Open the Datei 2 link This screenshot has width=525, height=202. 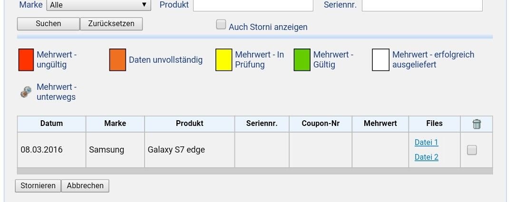pos(426,157)
